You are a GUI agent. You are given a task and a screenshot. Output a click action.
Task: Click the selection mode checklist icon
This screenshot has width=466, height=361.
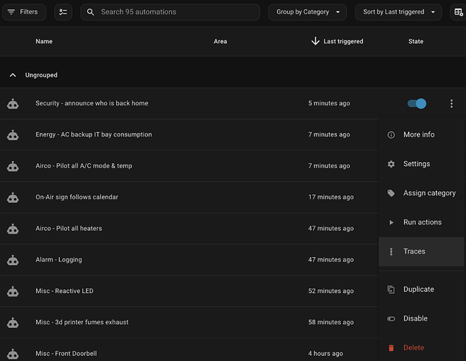63,12
